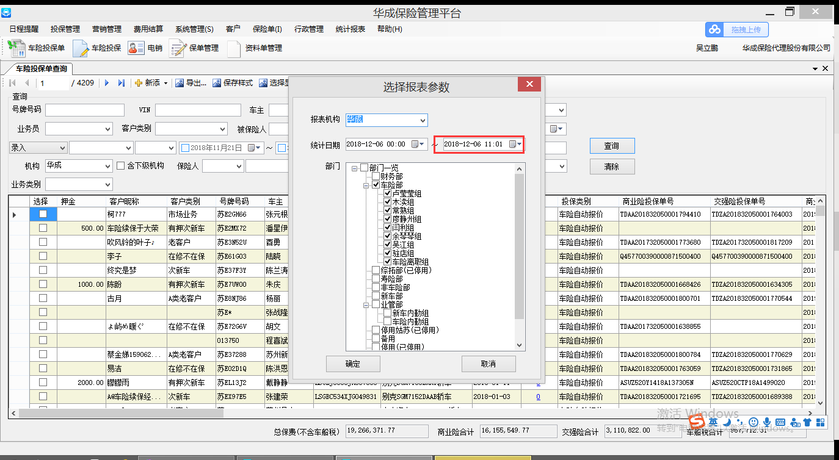
Task: Click the microphone icon in IME bar
Action: [x=766, y=422]
